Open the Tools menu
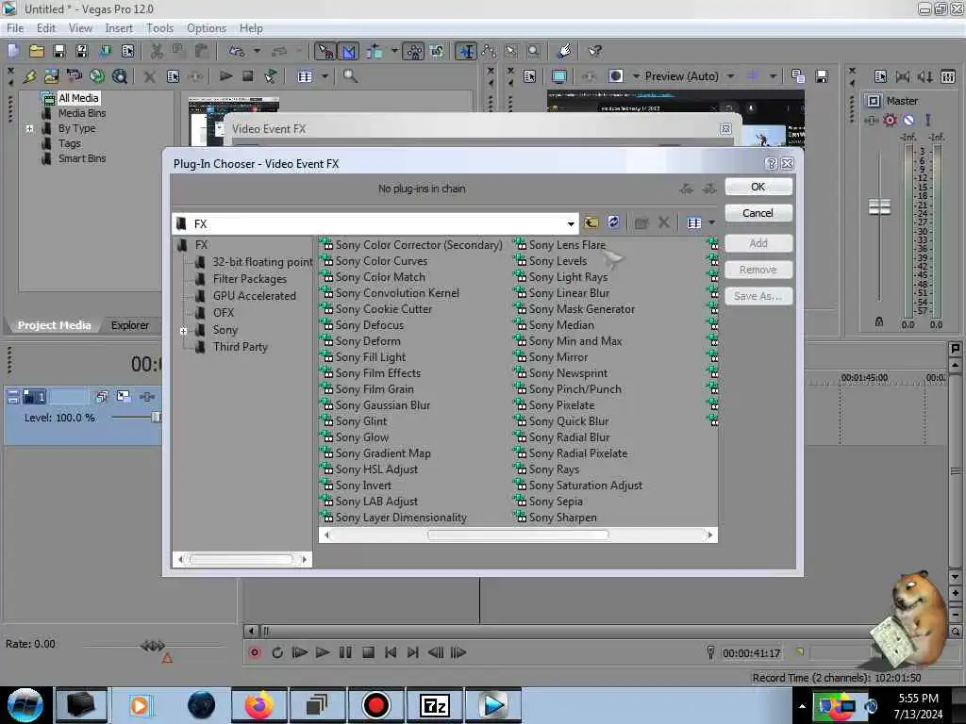 click(x=159, y=28)
